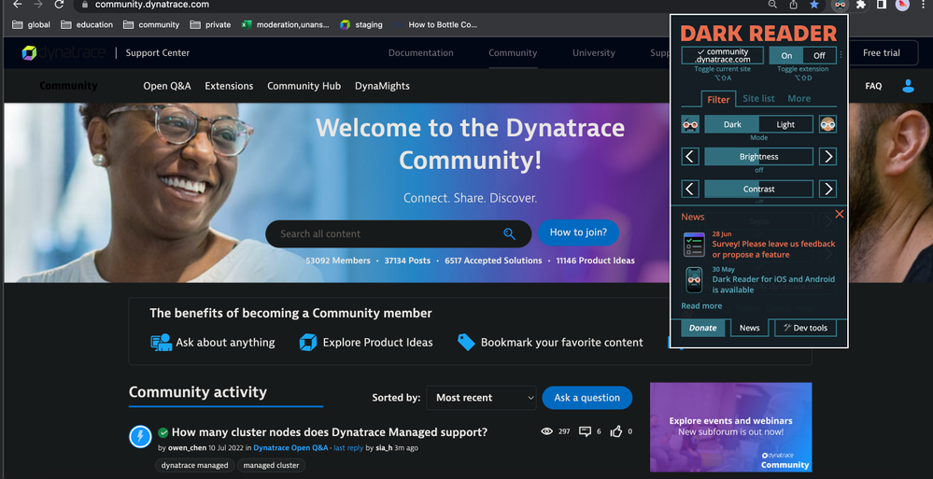Click the Ask a question button
Screen dimensions: 933x479
tap(587, 398)
